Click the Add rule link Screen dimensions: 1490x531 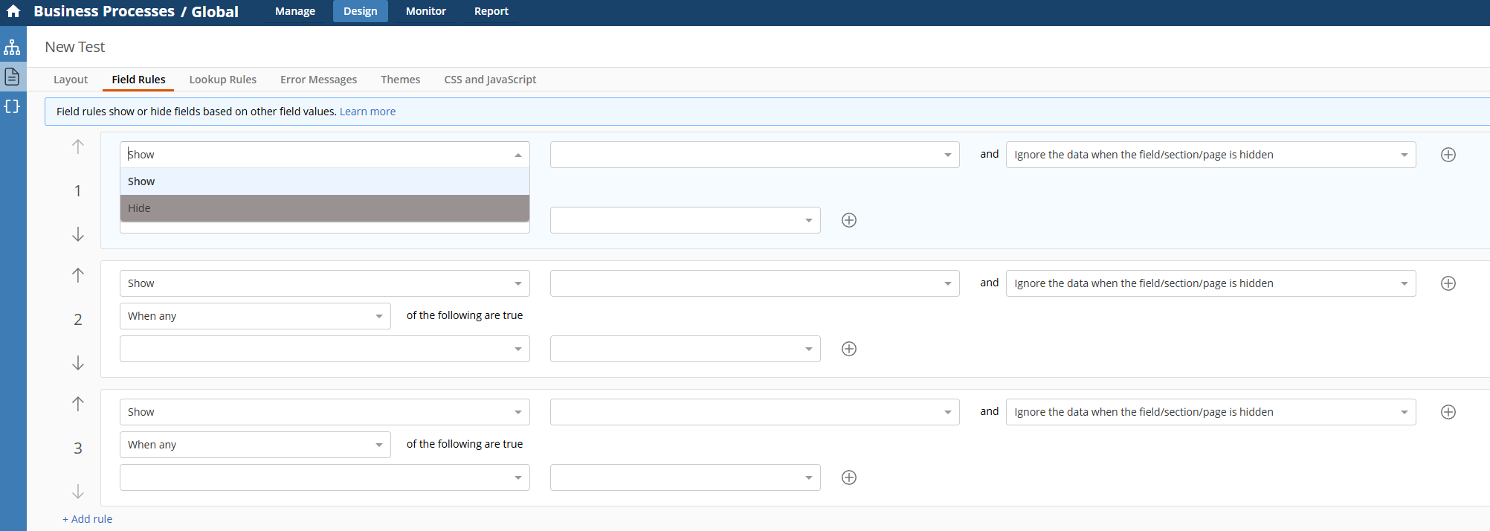88,519
